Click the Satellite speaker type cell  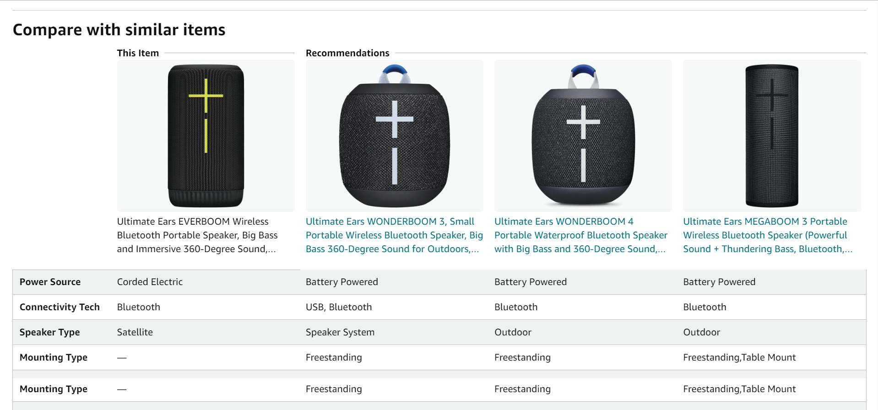135,332
